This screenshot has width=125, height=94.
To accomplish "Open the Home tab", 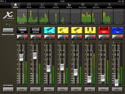I will (15, 5).
